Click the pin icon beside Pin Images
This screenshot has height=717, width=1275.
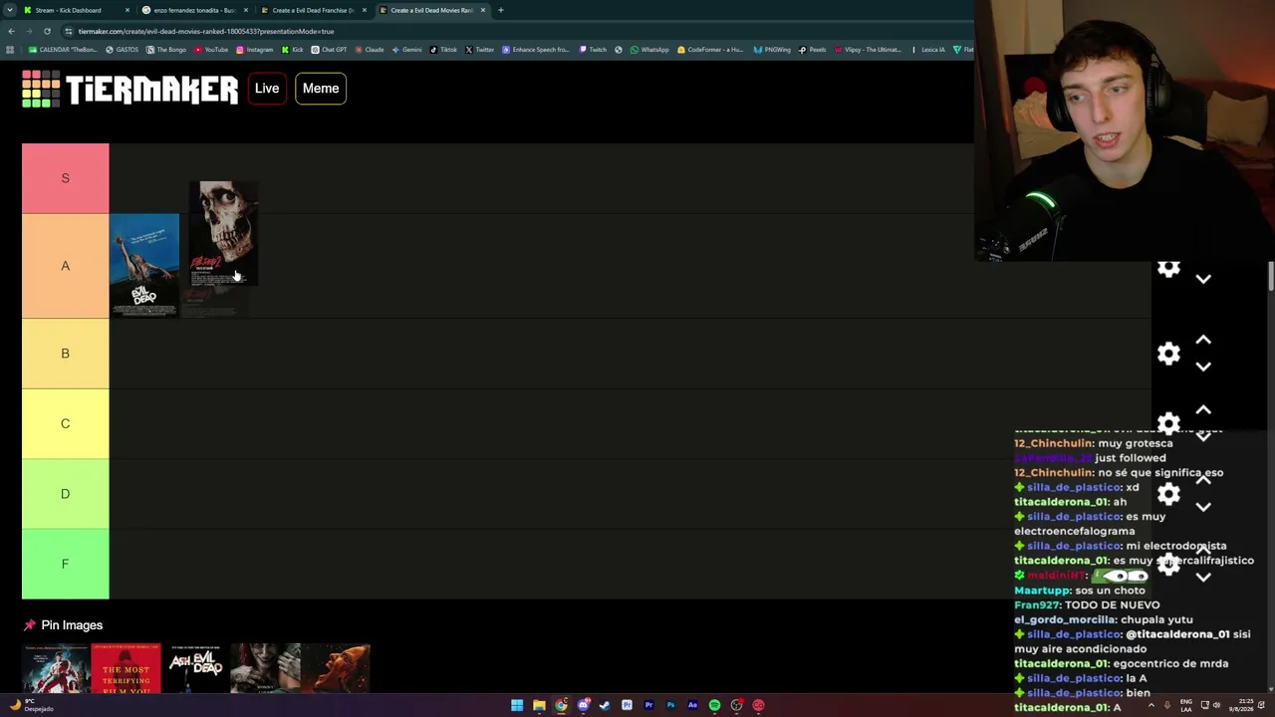click(29, 625)
